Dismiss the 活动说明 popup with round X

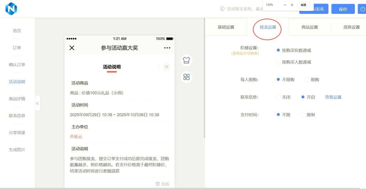click(167, 67)
